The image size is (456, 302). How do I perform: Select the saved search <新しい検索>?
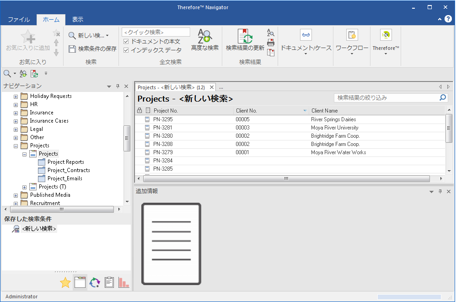pos(39,229)
